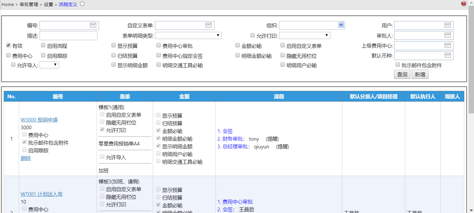Check the 明细交通工具必输 filter checkbox
Image resolution: width=474 pixels, height=213 pixels.
point(159,65)
